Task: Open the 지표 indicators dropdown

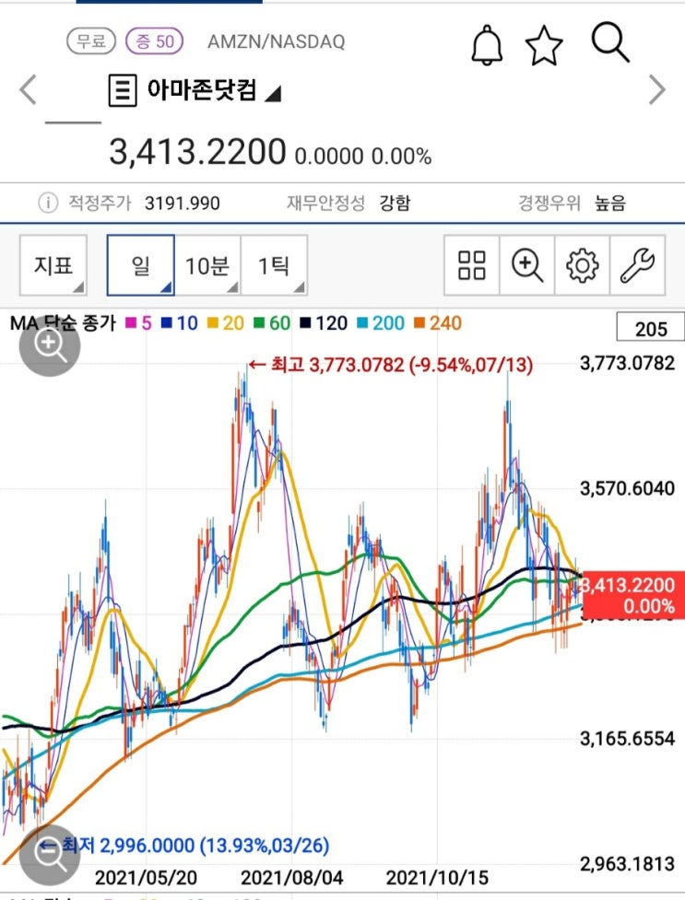Action: [53, 265]
